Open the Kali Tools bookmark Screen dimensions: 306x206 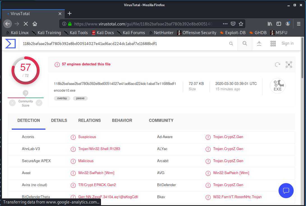(x=76, y=33)
